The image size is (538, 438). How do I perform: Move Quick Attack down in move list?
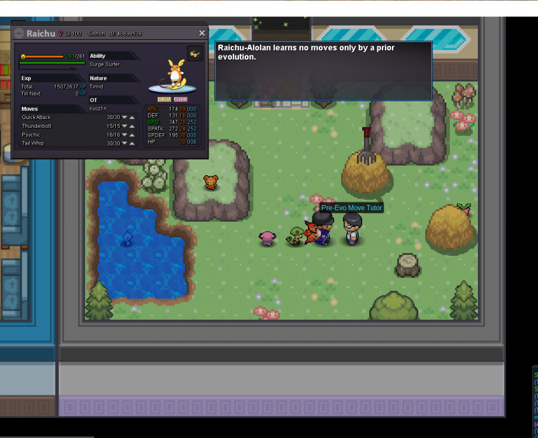[124, 117]
